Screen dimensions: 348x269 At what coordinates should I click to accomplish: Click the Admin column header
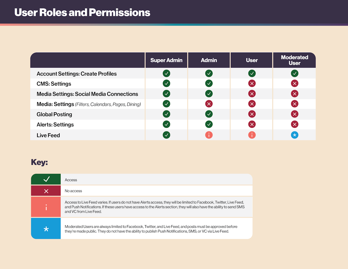209,60
